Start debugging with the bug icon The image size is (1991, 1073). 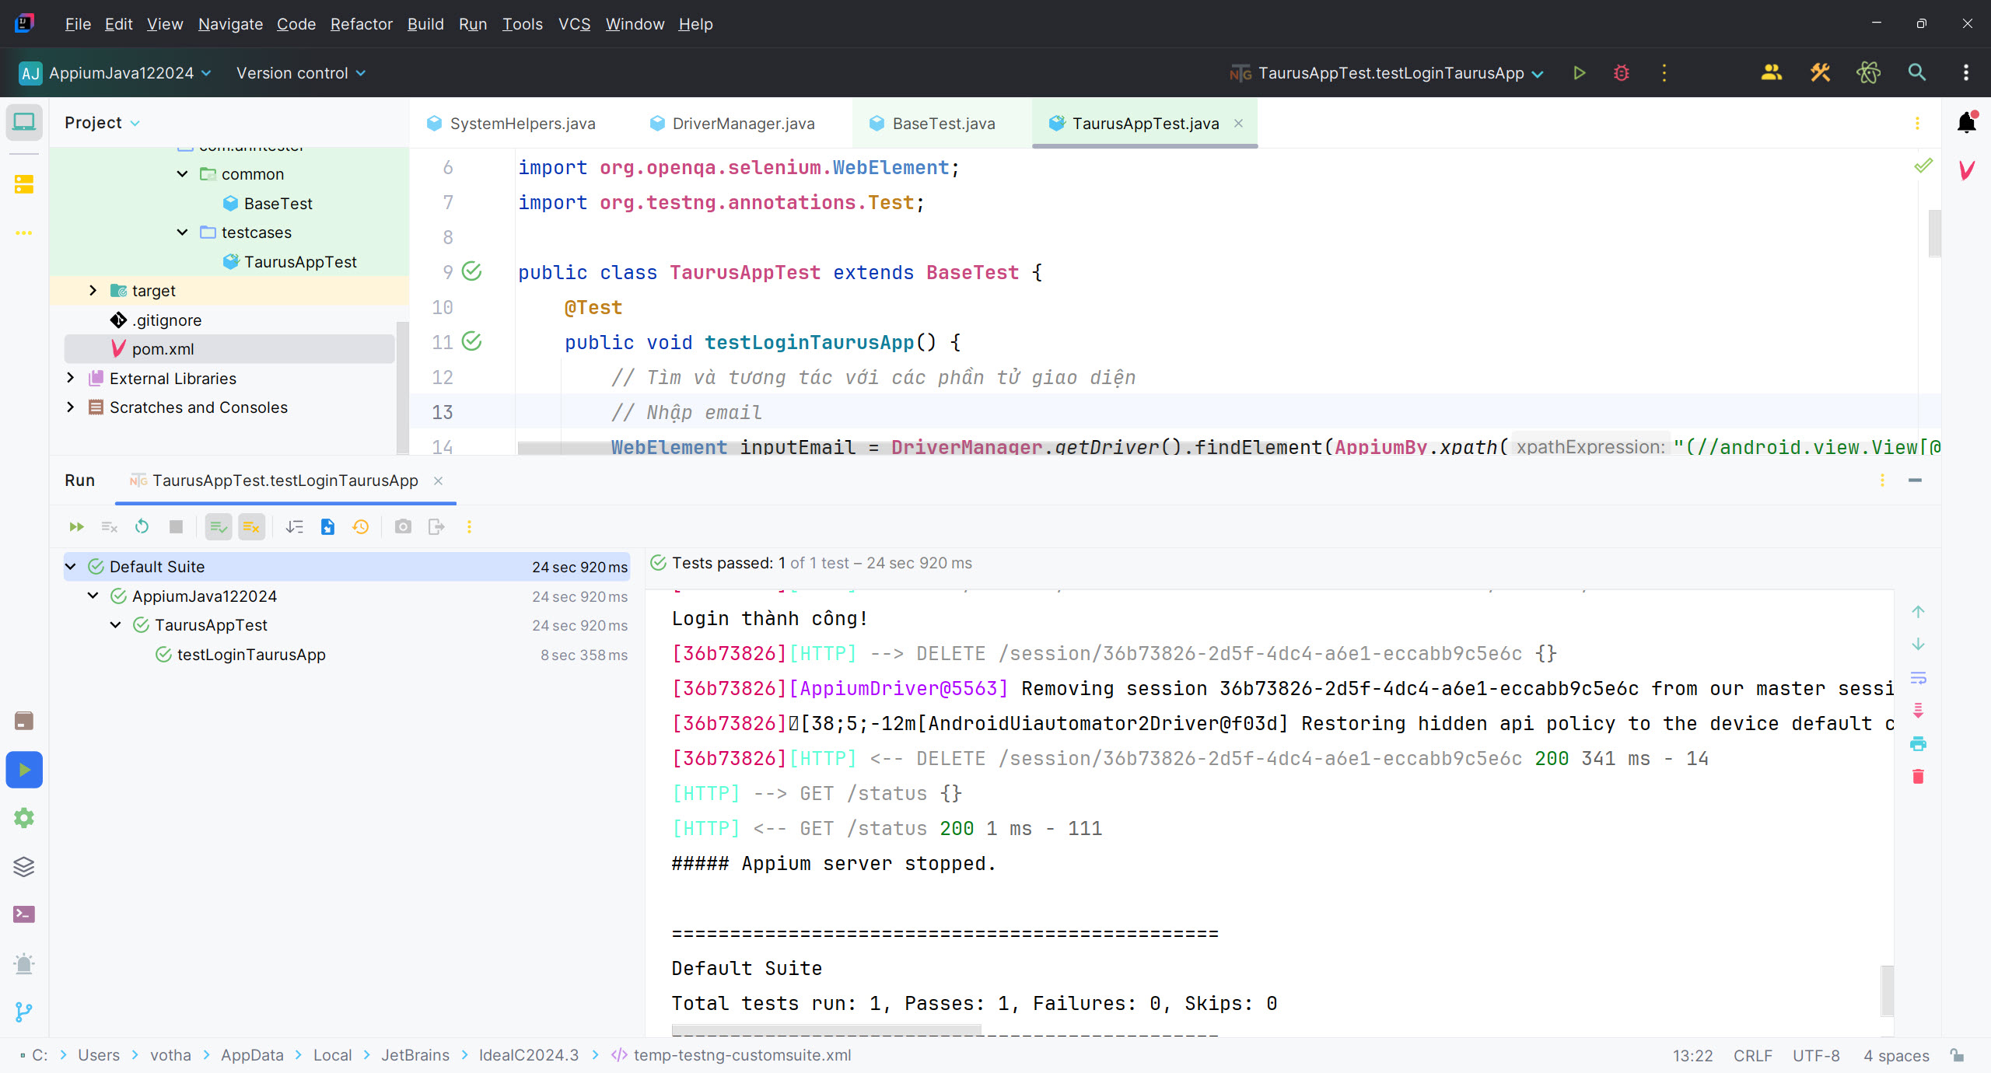(1622, 73)
